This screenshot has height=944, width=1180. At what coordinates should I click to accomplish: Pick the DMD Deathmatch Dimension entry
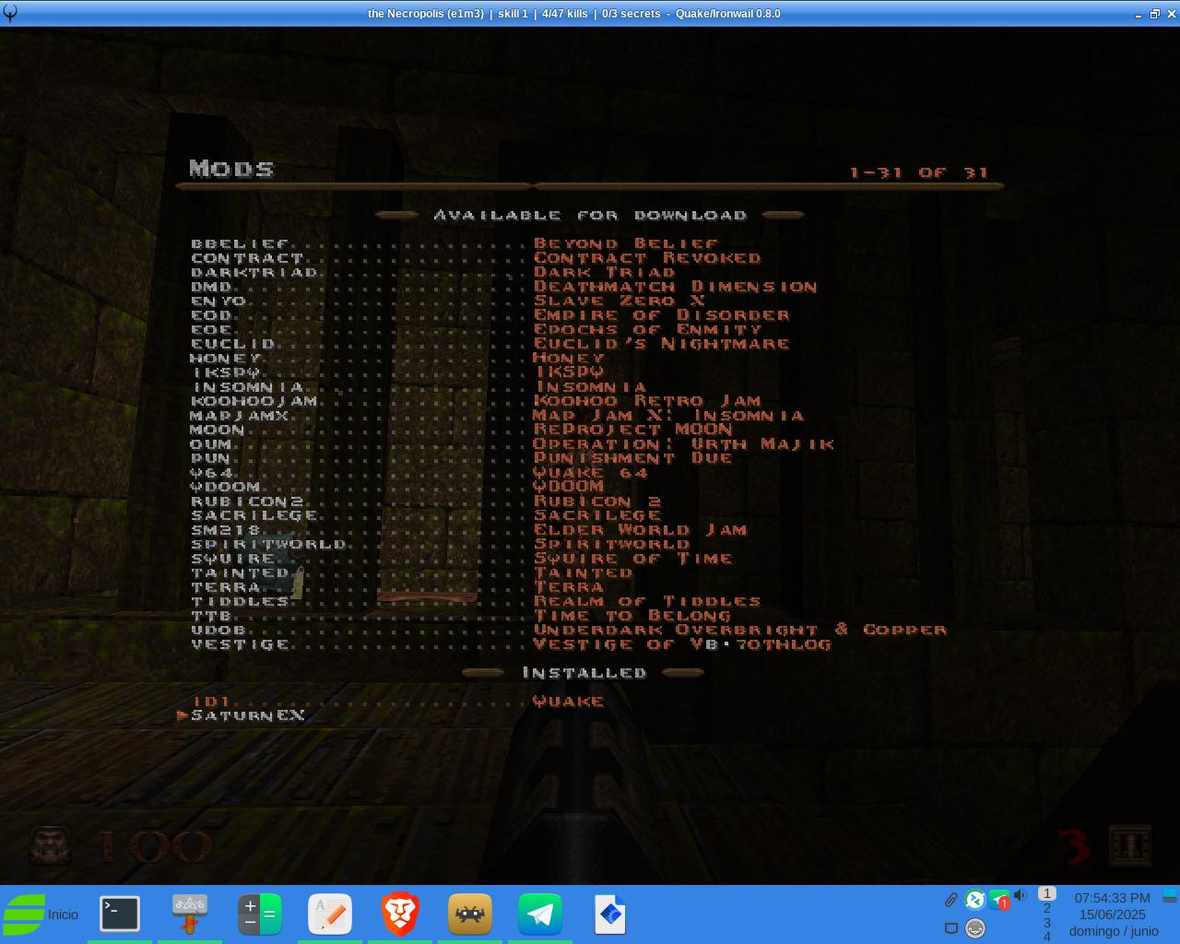click(504, 287)
